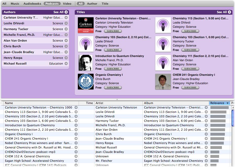Click relevance bar for Michael Russell row
This screenshot has height=167, width=235.
click(216, 147)
